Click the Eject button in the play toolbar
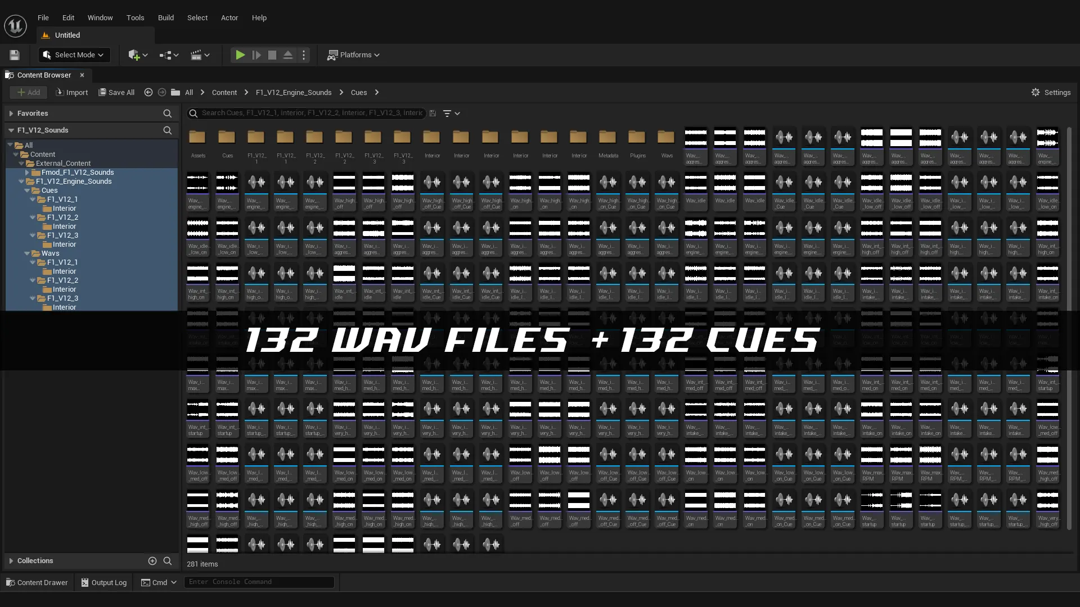The image size is (1080, 607). [x=288, y=55]
